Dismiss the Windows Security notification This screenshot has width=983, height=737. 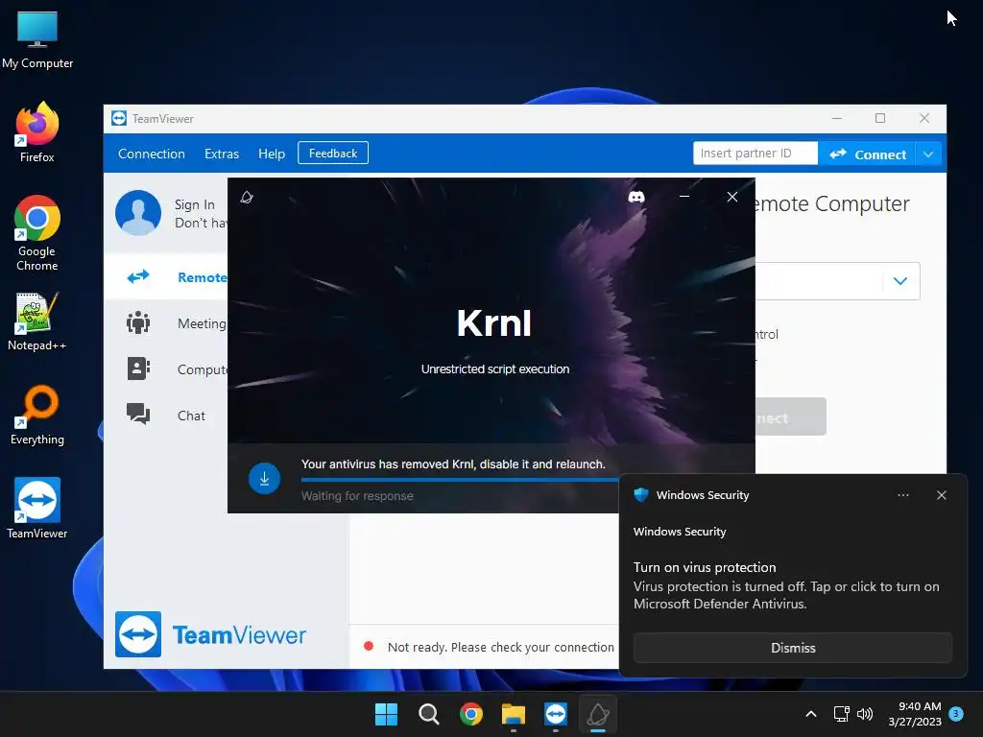pyautogui.click(x=793, y=648)
